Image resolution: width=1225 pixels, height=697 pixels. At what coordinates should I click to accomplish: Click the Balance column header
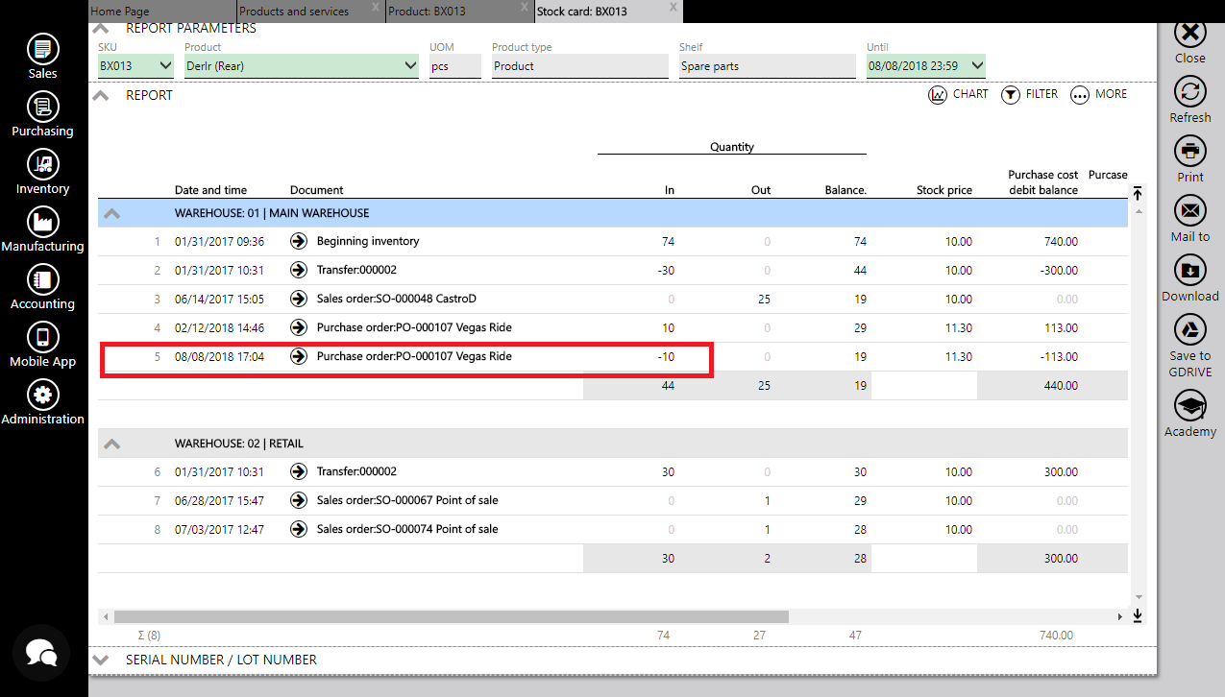(x=845, y=190)
